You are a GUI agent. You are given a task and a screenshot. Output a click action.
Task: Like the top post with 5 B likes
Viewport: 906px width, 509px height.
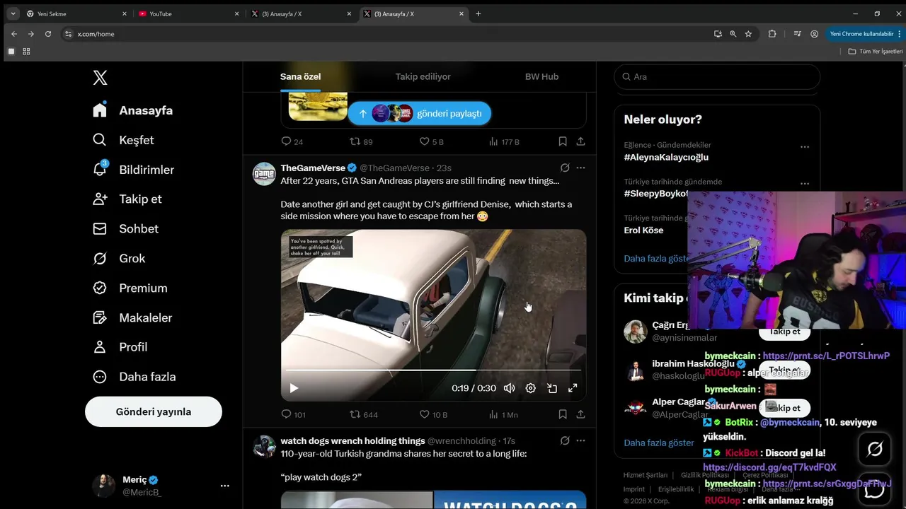pyautogui.click(x=432, y=141)
